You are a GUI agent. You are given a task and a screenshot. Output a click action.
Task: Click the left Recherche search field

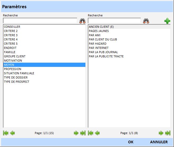(40, 21)
